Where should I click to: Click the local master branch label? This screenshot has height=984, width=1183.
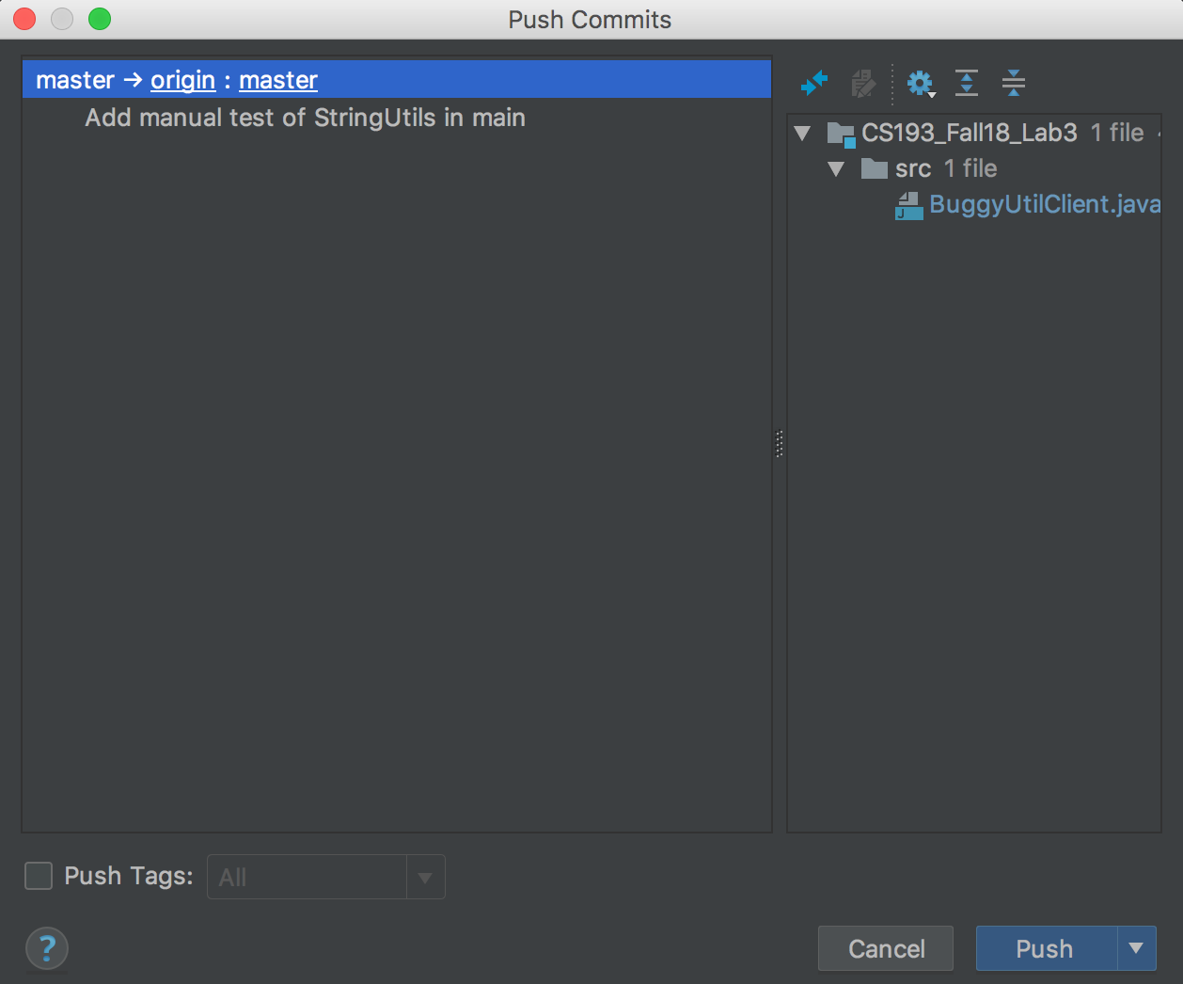click(75, 80)
